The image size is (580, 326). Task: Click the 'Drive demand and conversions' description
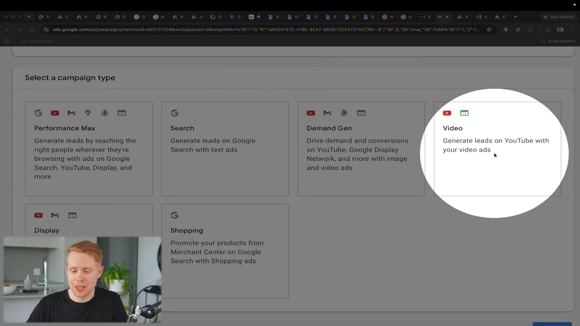pyautogui.click(x=357, y=154)
